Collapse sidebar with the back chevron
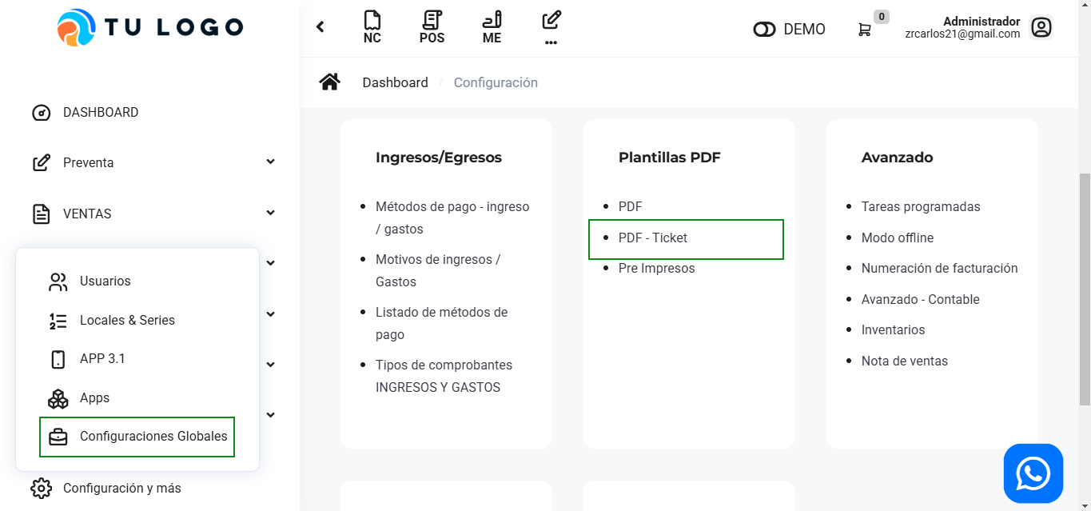Screen dimensions: 1091x511 [x=321, y=27]
